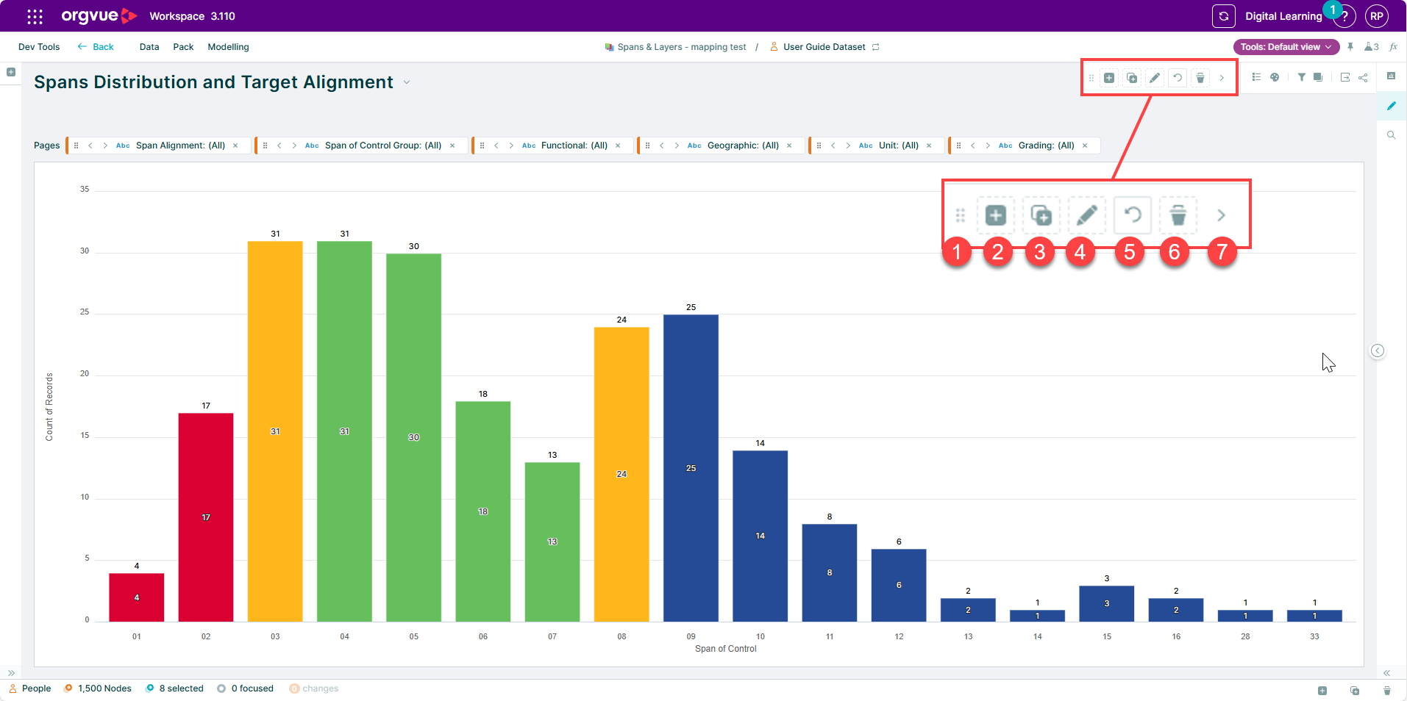Select the yellow bar for span 03
Screen dimensions: 1407x701
point(275,431)
